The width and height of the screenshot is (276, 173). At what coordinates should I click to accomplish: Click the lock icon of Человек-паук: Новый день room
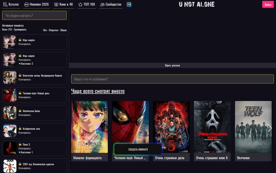click(20, 93)
